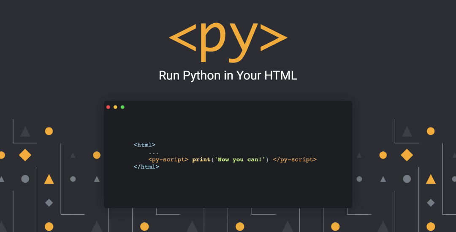Click the print keyword in the code
The width and height of the screenshot is (456, 232).
201,160
